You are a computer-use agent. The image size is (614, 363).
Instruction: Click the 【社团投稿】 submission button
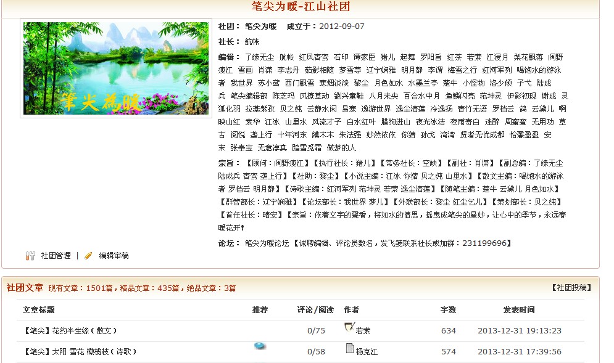pos(571,288)
